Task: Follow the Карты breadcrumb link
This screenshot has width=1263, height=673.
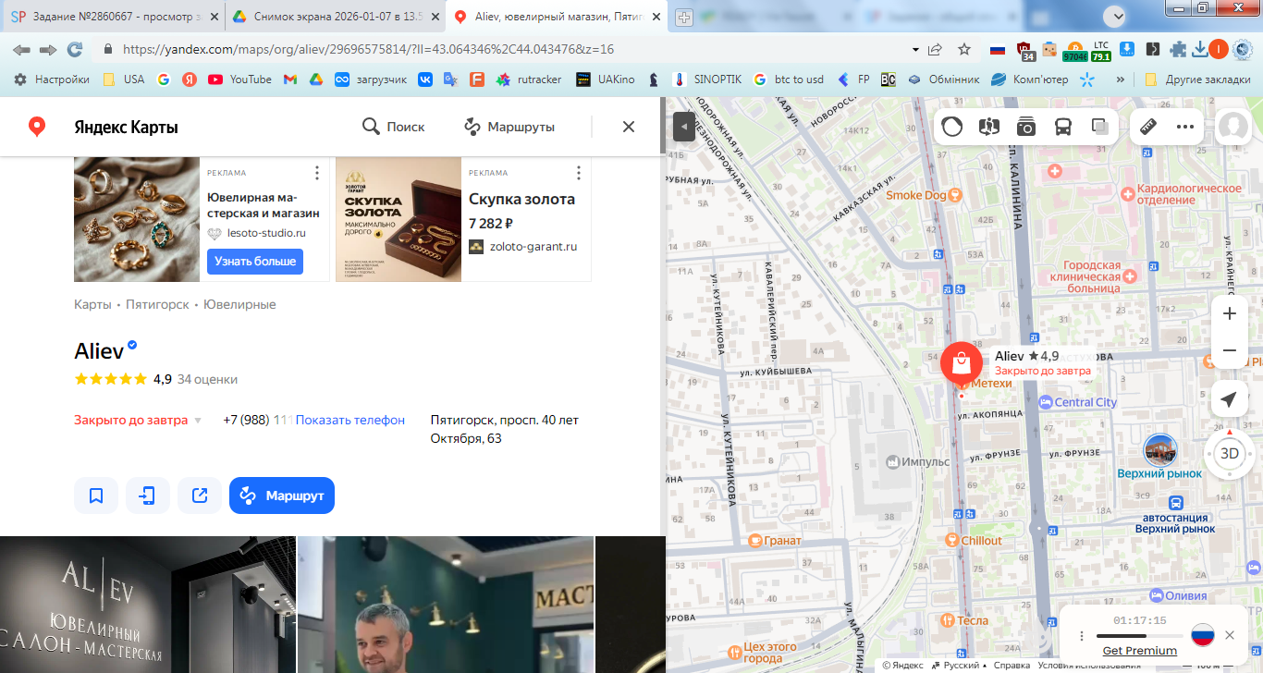Action: 92,304
